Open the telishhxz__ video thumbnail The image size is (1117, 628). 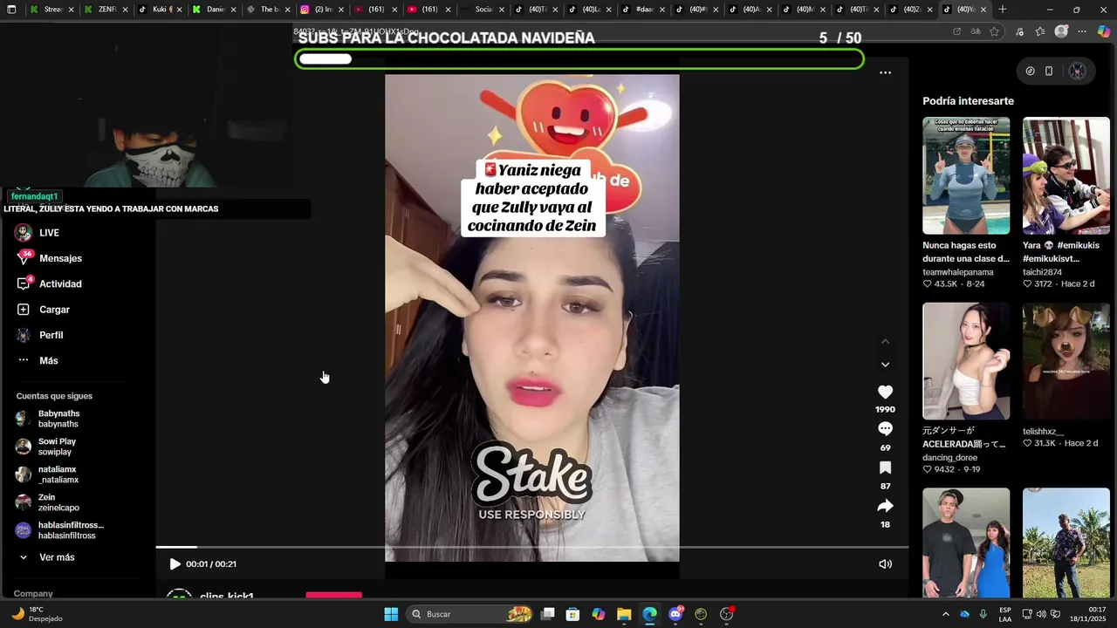click(1066, 361)
